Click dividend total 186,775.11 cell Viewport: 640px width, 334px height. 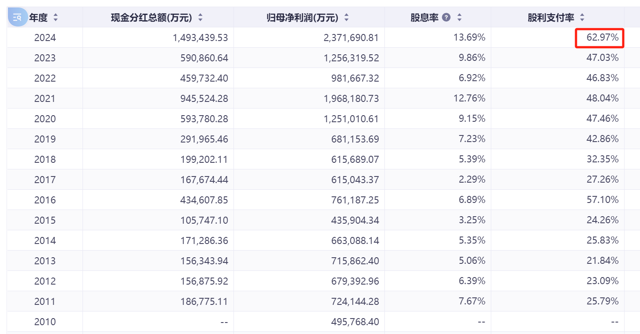pyautogui.click(x=200, y=301)
